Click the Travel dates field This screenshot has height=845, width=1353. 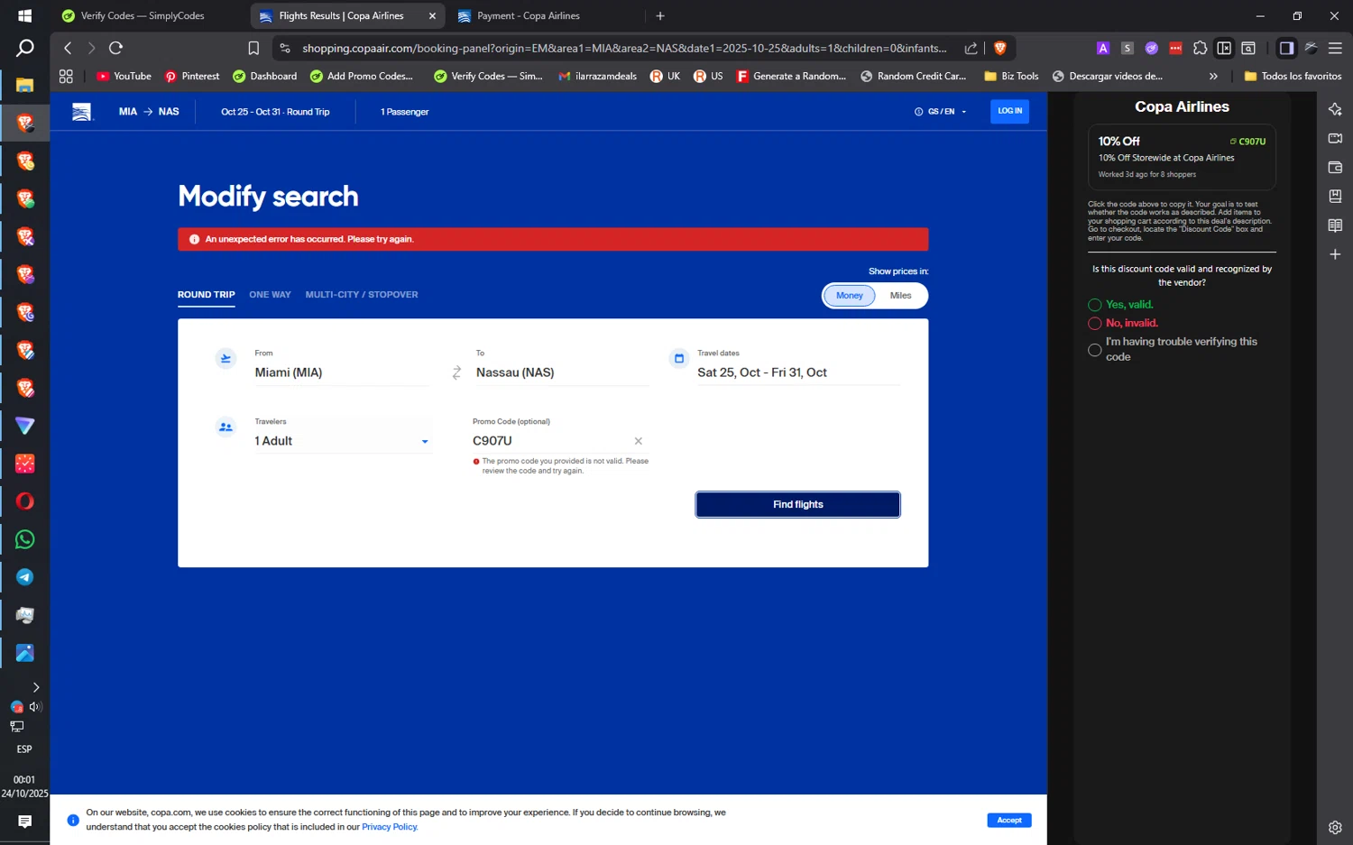(x=797, y=372)
